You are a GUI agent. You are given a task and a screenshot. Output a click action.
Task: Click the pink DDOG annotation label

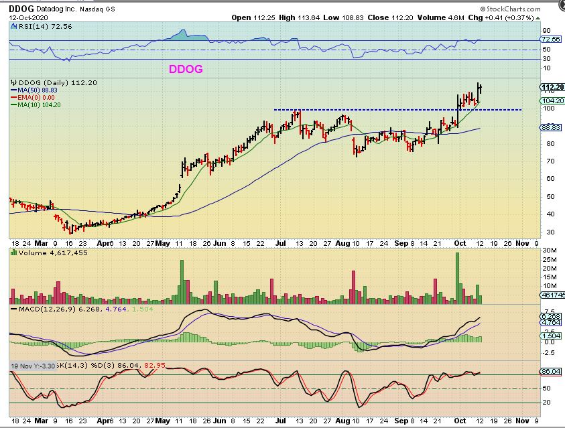[185, 68]
